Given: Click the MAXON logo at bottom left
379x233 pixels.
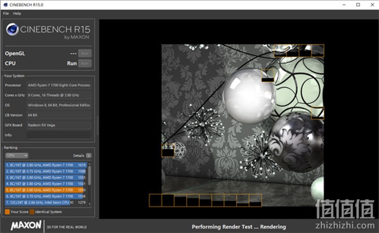Looking at the screenshot, I should pos(26,226).
